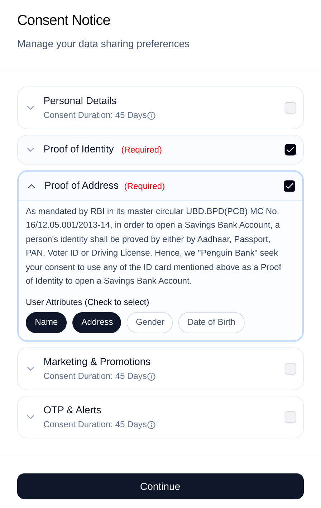
Task: Enable the Marketing & Promotions checkbox
Action: (x=290, y=369)
